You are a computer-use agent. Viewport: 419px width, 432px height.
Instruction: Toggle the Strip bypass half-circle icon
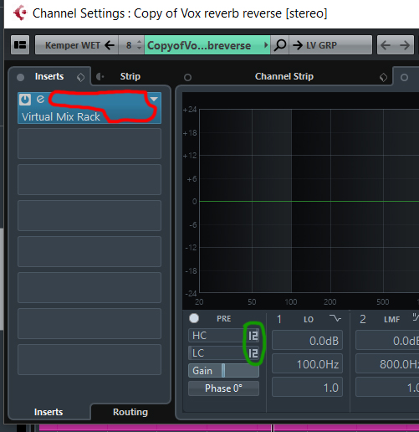tap(100, 76)
